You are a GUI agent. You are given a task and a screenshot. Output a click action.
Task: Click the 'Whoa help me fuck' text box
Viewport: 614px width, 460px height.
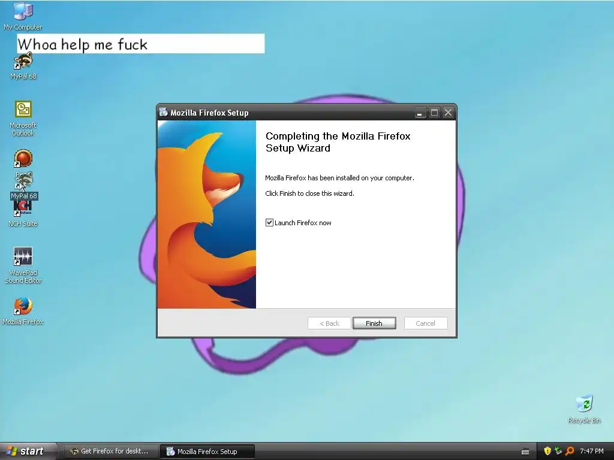click(x=141, y=43)
